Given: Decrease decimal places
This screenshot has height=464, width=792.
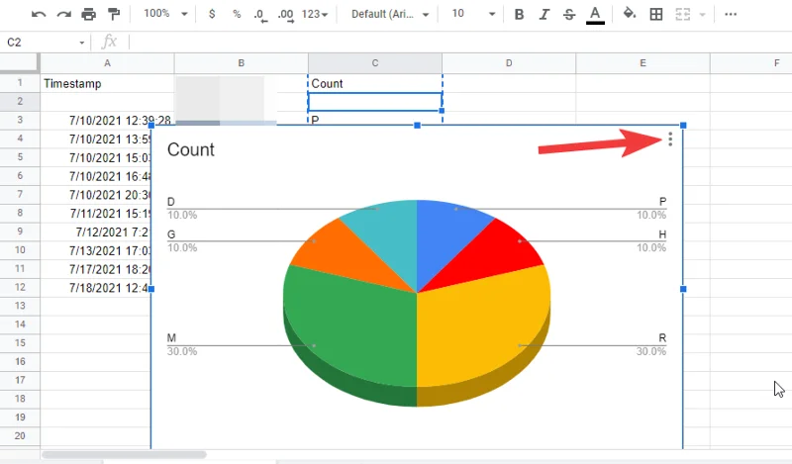Looking at the screenshot, I should (260, 15).
